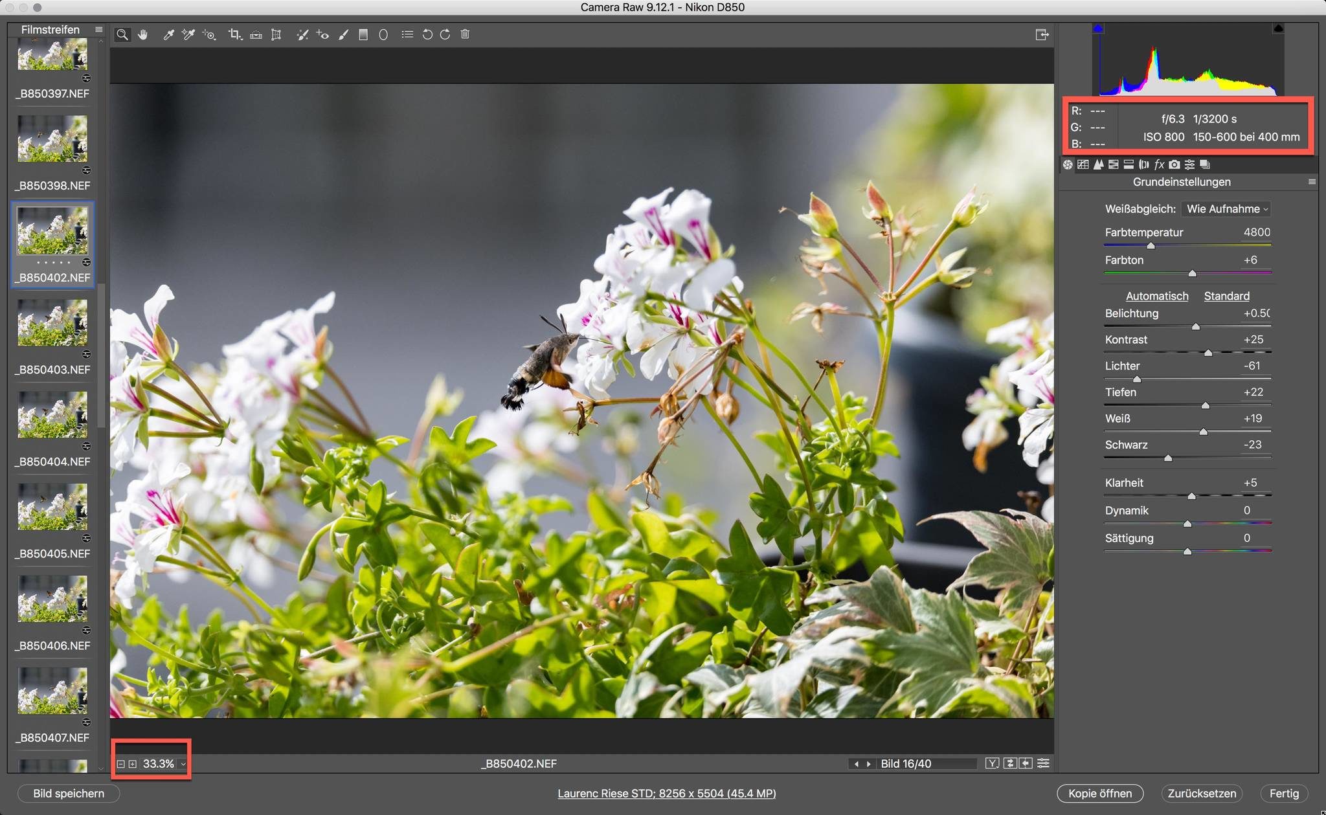Click the filmstrip vertical scrollbar

(101, 356)
